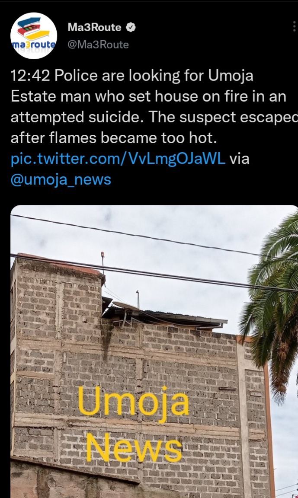Click the ma3route wordmark inside the logo
Screen dimensions: 298x498
click(x=34, y=45)
